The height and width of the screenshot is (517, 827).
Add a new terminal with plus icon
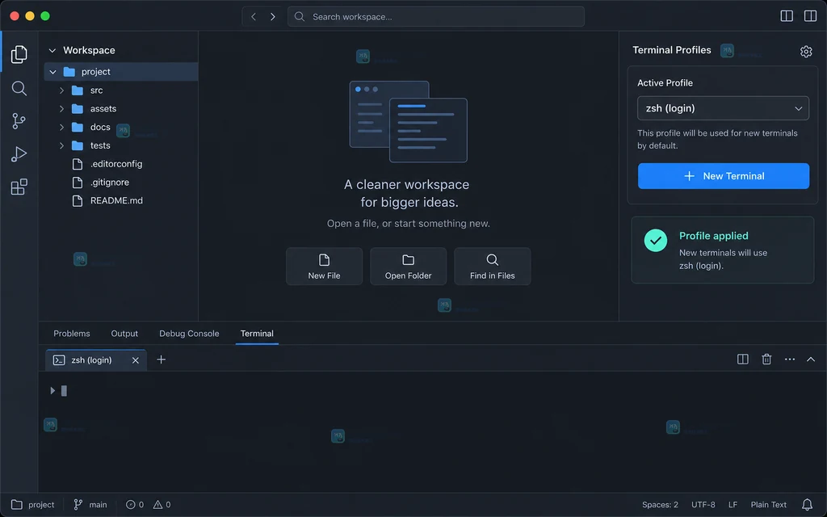162,359
